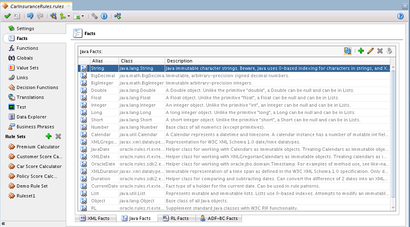Click the green Validate checkmark icon

[7, 16]
